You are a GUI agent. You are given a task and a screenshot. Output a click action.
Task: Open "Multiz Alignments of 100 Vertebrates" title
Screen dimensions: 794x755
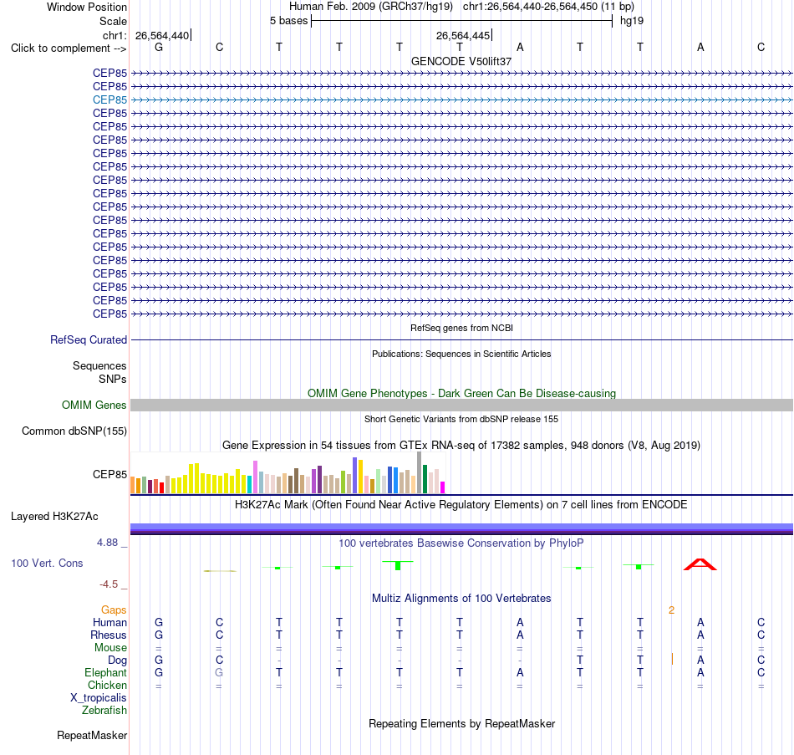point(461,599)
